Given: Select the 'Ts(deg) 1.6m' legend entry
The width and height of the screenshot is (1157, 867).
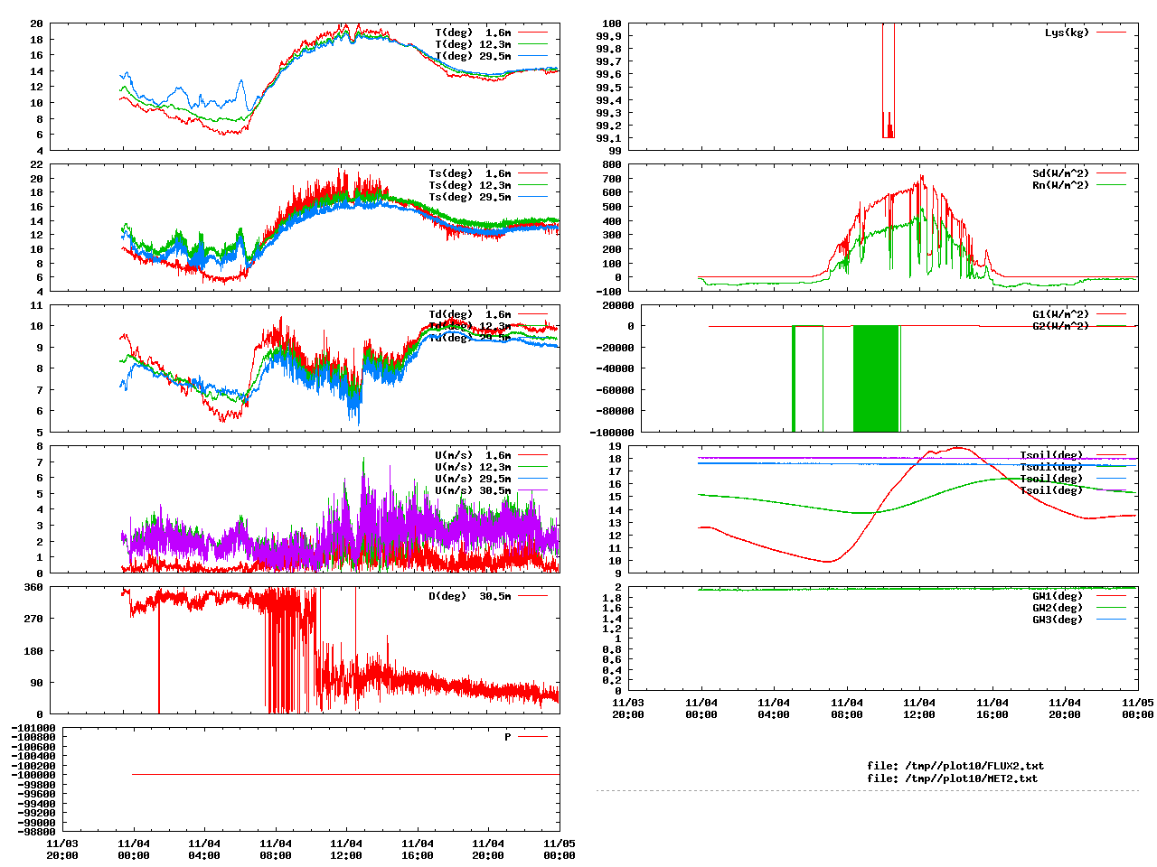Looking at the screenshot, I should coord(470,173).
